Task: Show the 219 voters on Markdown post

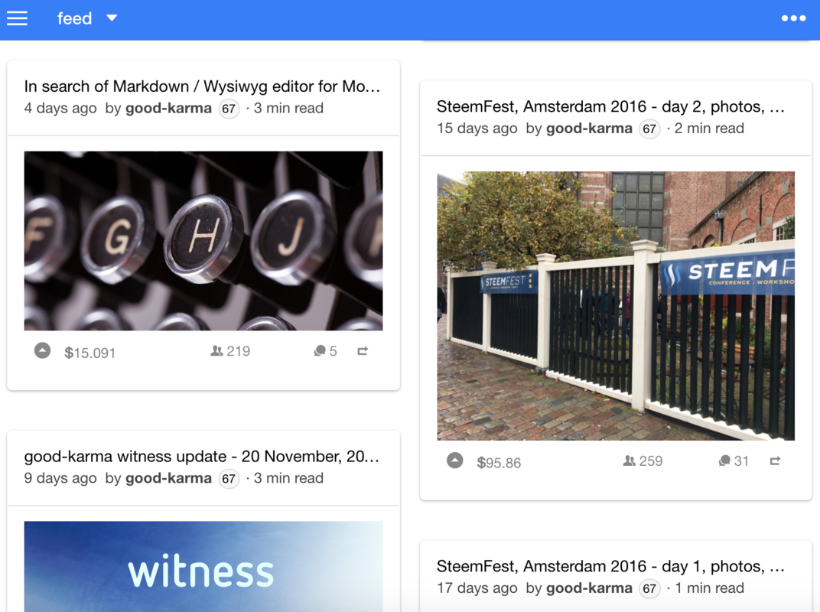Action: pyautogui.click(x=230, y=351)
